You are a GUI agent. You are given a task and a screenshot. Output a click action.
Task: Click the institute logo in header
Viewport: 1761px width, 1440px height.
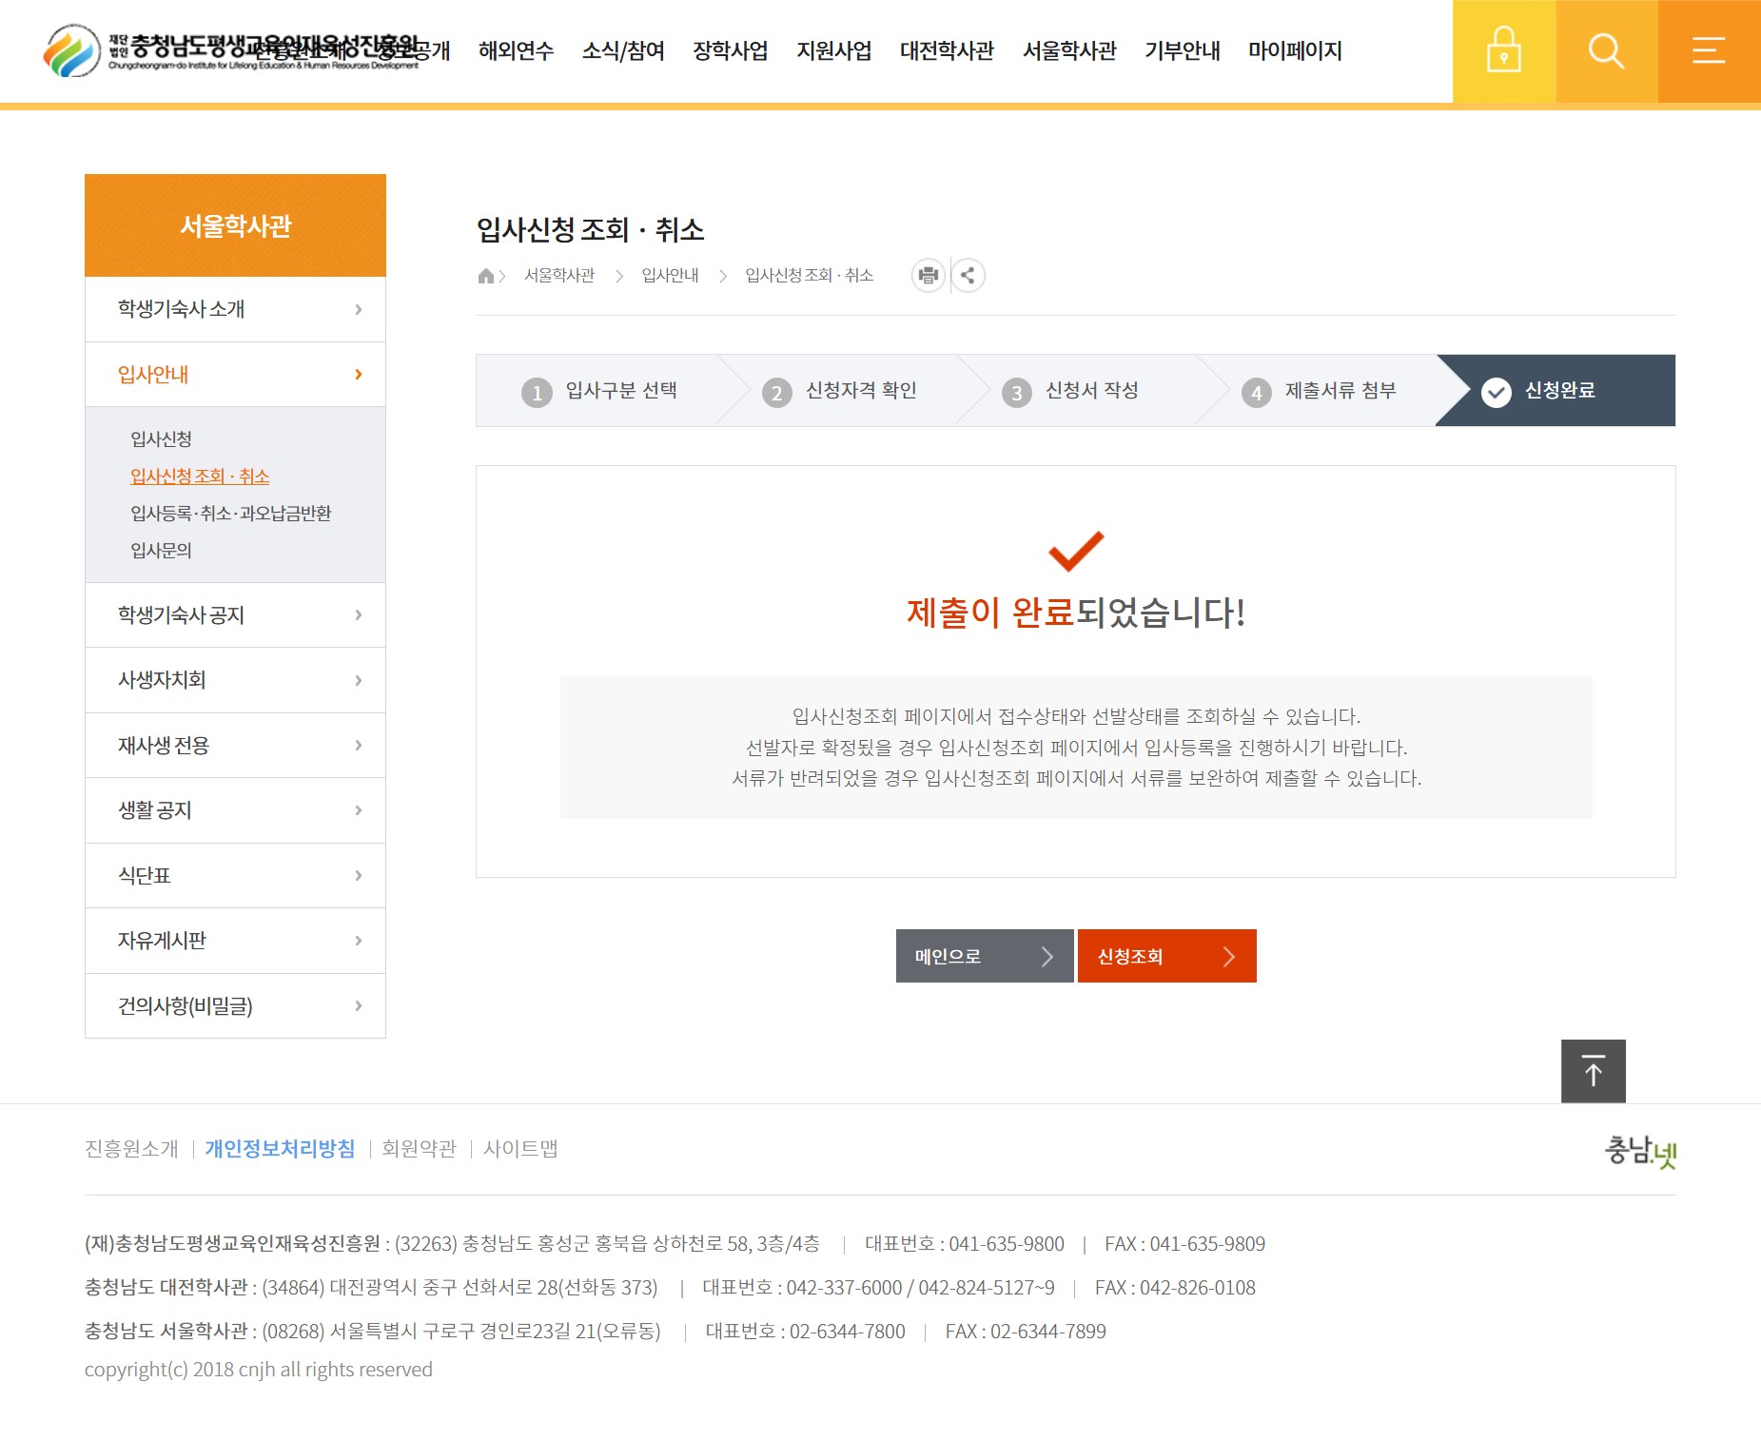coord(72,50)
